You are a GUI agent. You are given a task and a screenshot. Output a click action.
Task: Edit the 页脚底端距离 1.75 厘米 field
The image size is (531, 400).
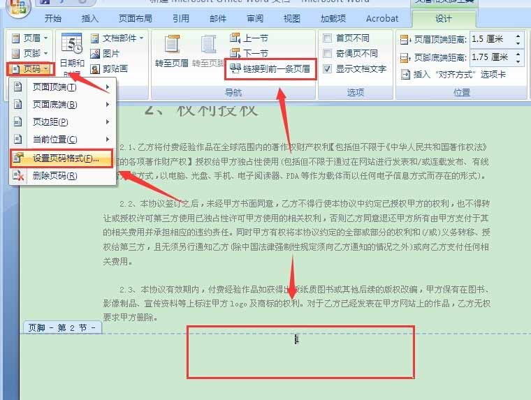[x=491, y=57]
